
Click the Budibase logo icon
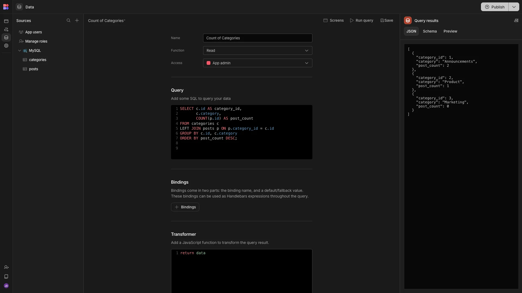click(x=6, y=7)
